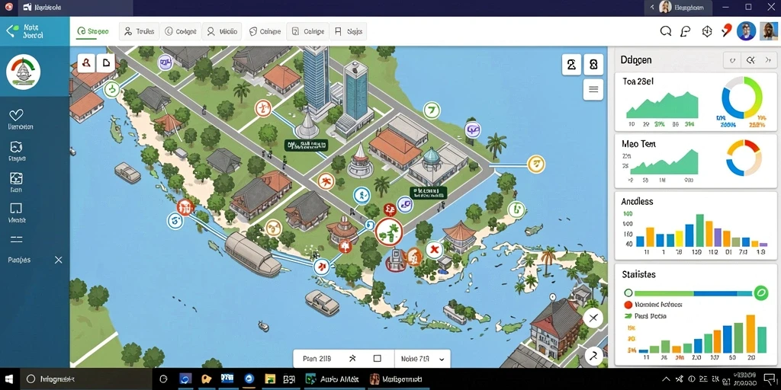Click the green label on the map plaza
781x390 pixels.
coord(306,145)
